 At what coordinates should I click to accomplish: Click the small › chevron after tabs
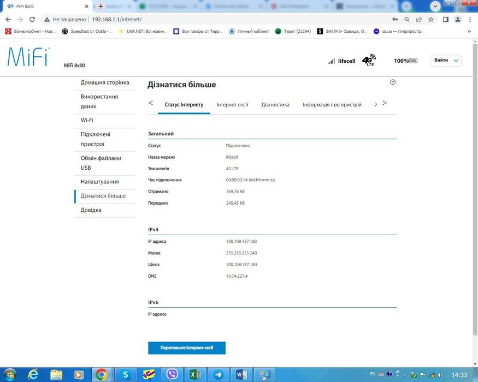point(376,104)
